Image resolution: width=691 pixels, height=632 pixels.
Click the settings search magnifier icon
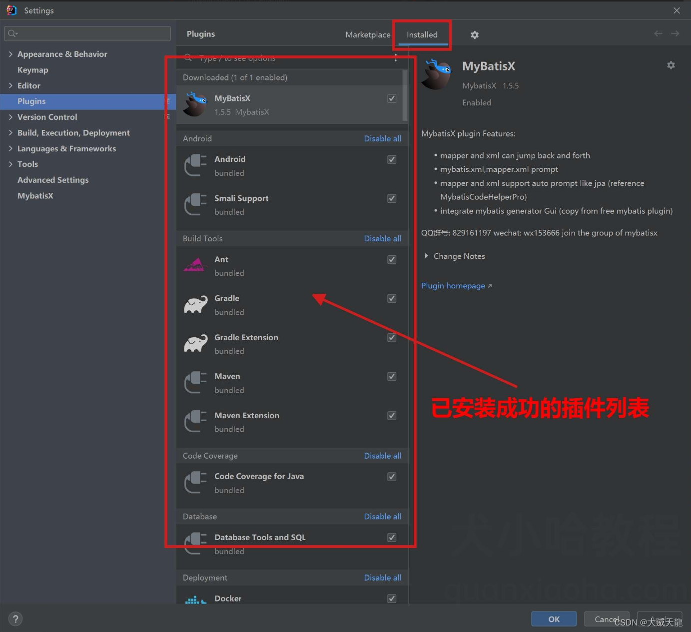pyautogui.click(x=12, y=33)
